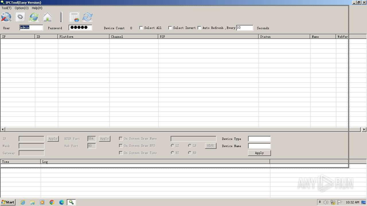Click the Log column header
Screen dimensions: 367x206
[x=155, y=162]
